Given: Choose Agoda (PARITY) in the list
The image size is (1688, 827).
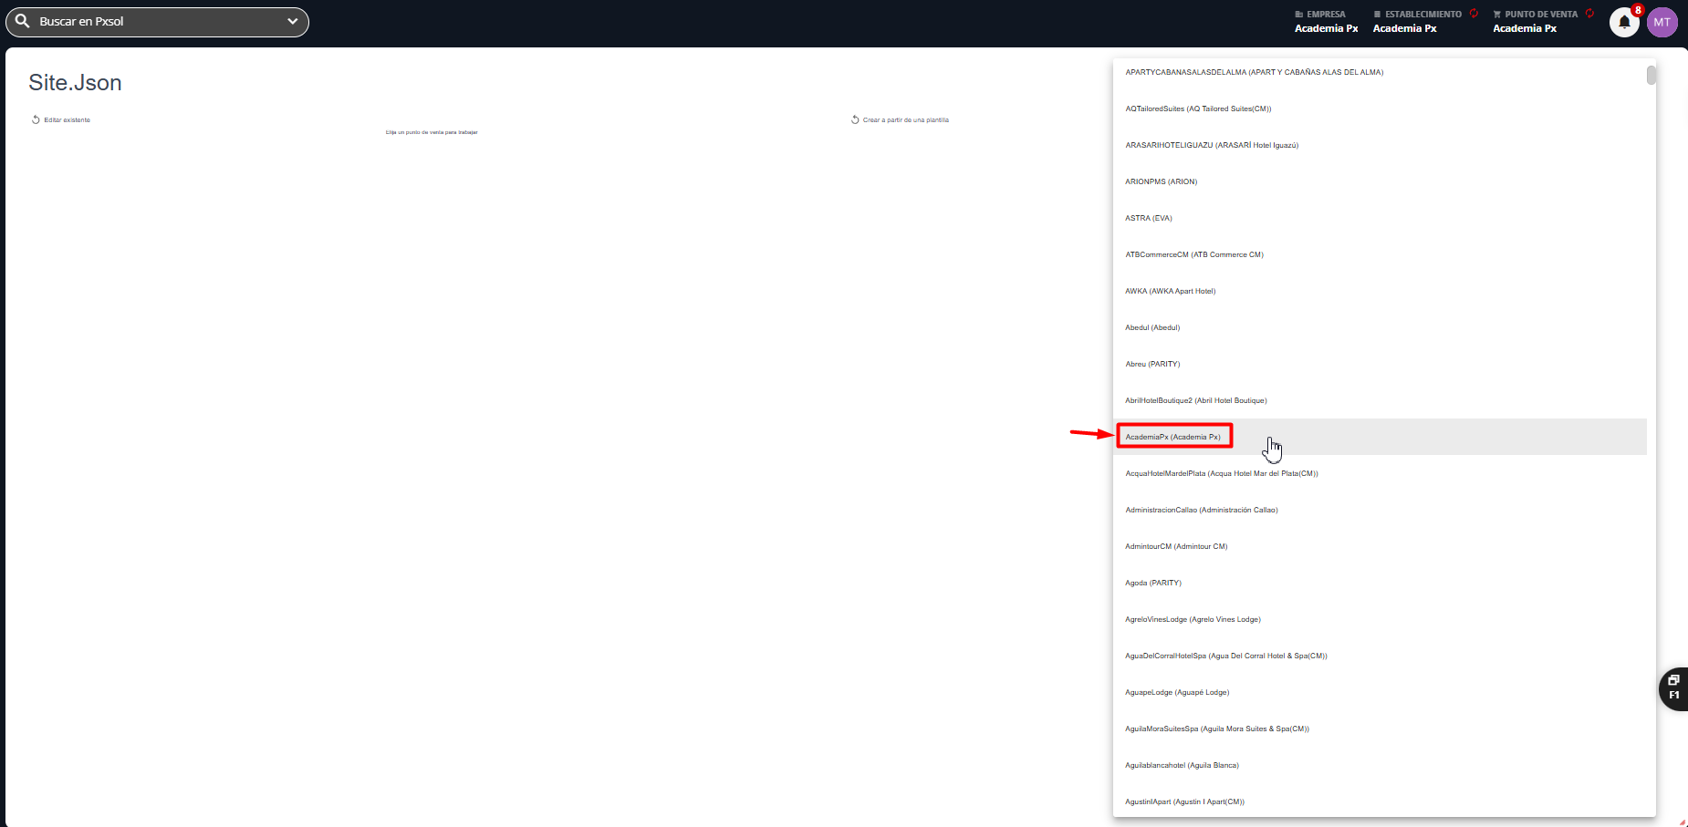Looking at the screenshot, I should pyautogui.click(x=1152, y=583).
